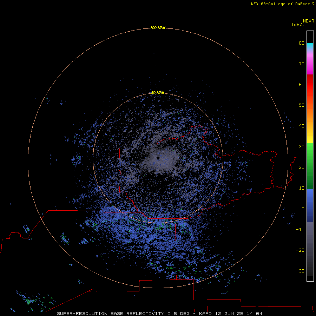Click the NEXLAB-College of DuPage label
Viewport: 316px width, 316px height.
tap(281, 4)
